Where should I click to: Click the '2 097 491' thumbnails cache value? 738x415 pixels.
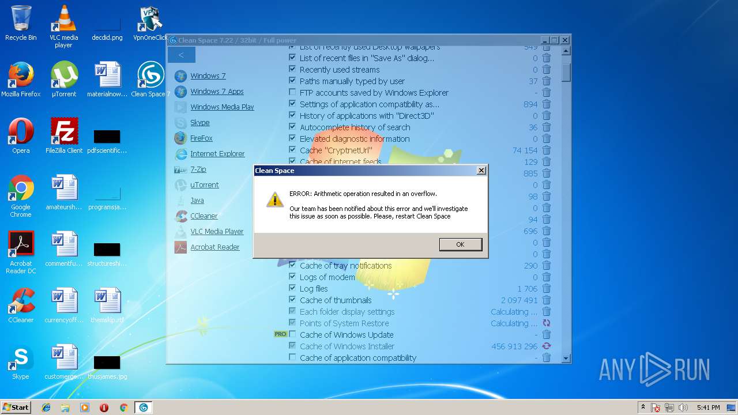click(x=519, y=300)
